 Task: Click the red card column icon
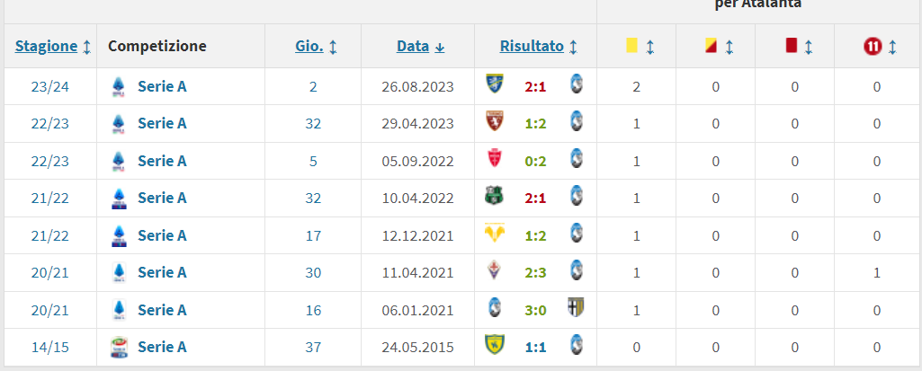792,45
